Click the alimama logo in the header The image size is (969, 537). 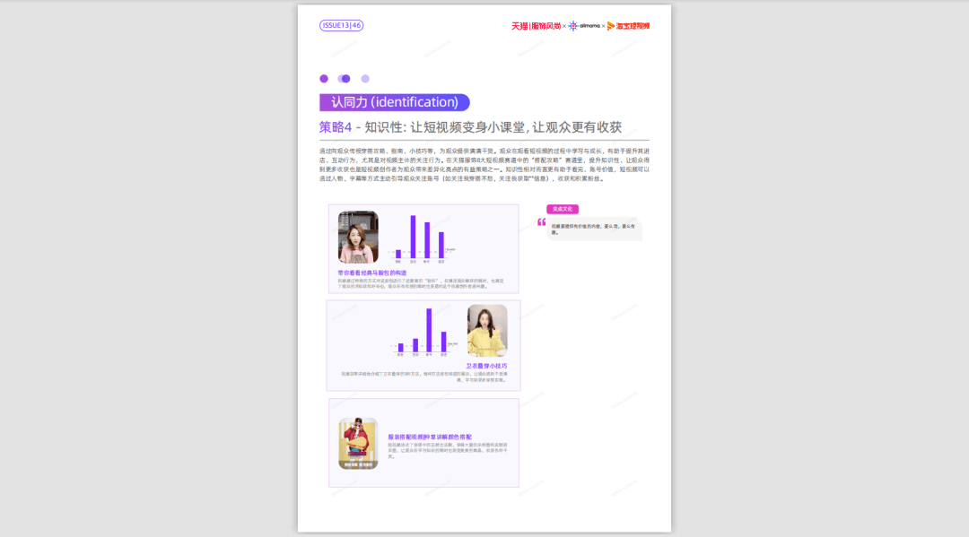(584, 26)
